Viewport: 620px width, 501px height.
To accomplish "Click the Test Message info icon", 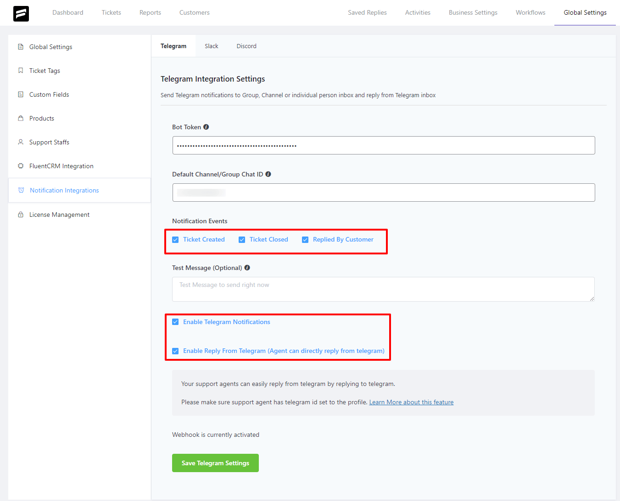I will pos(247,268).
